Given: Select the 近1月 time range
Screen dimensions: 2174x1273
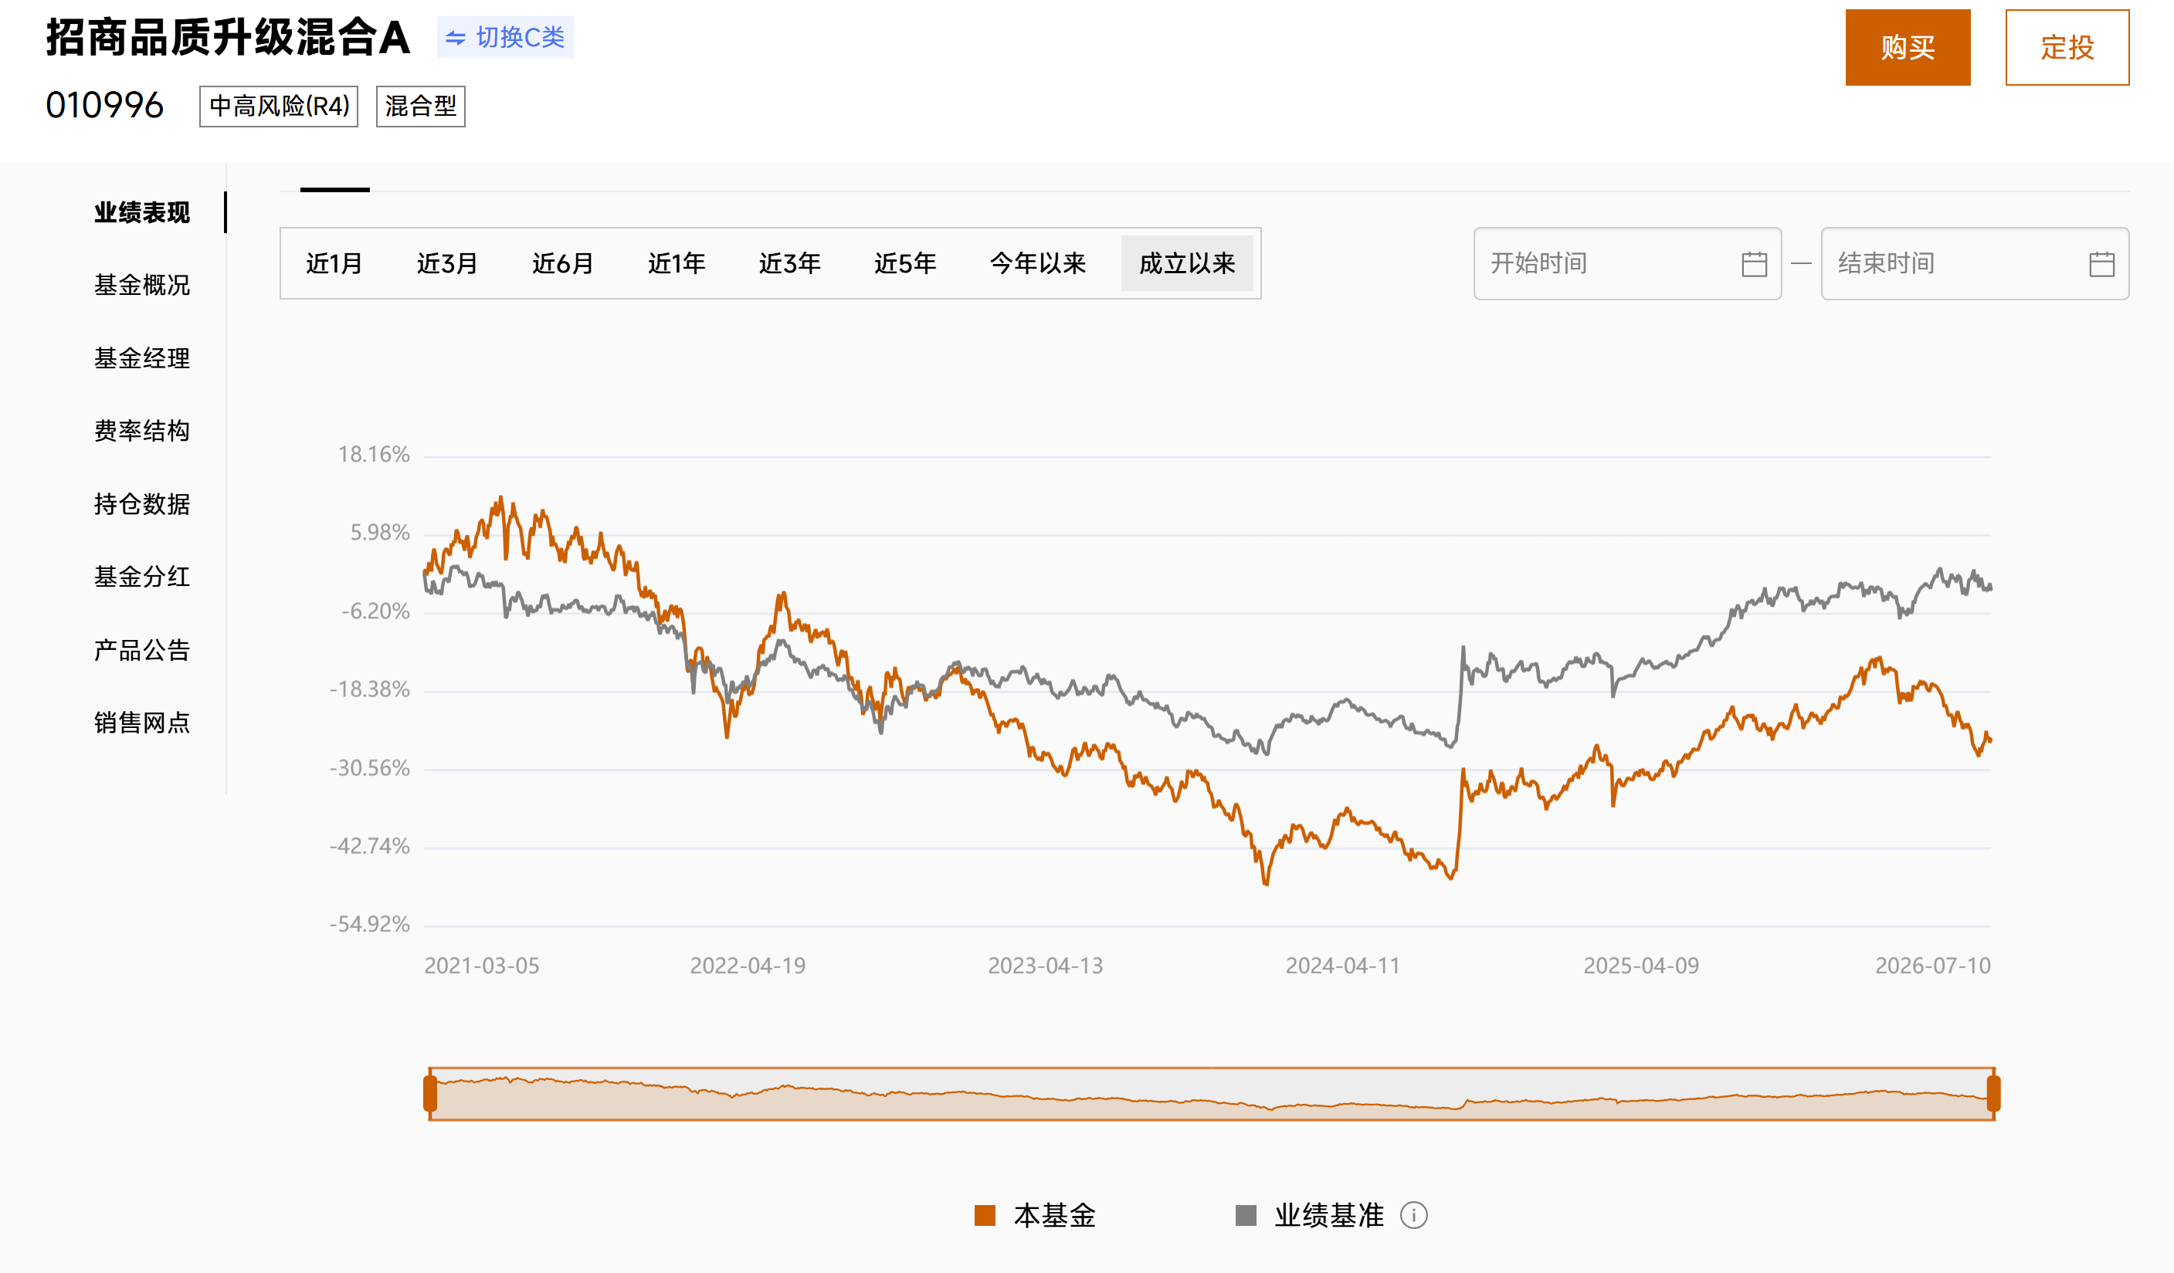Looking at the screenshot, I should pyautogui.click(x=334, y=263).
